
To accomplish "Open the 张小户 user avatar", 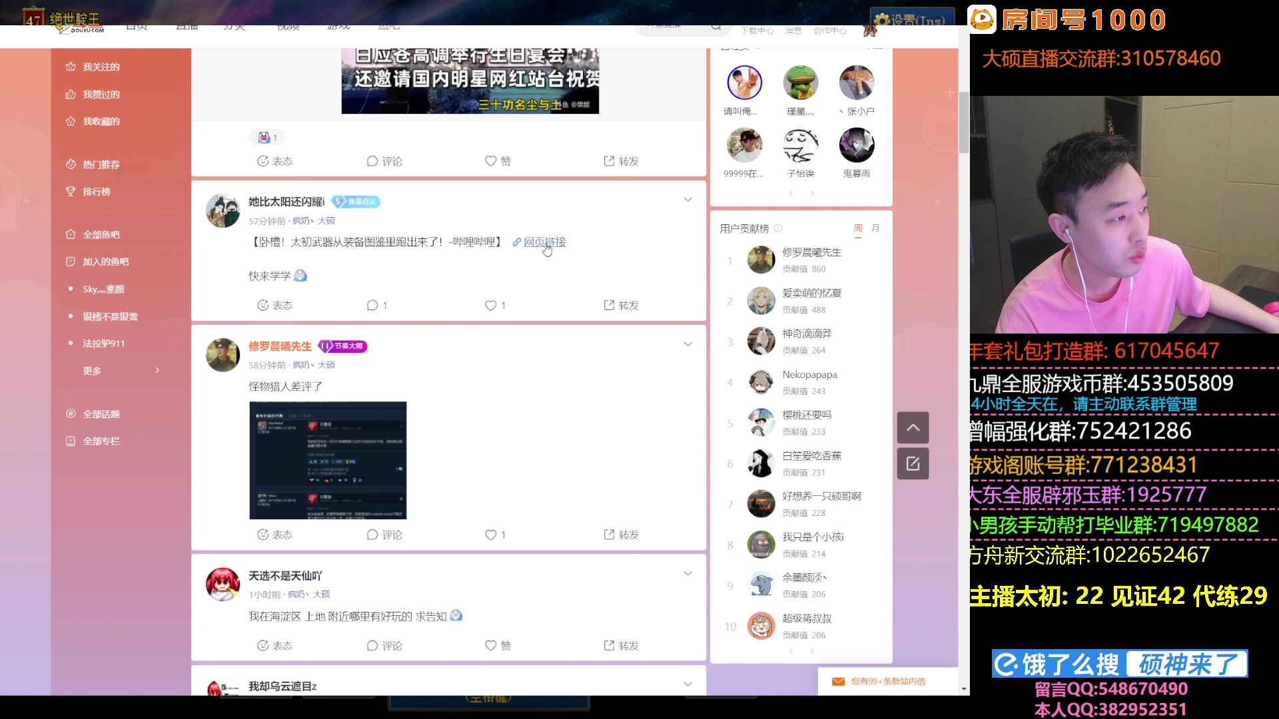I will tap(857, 83).
